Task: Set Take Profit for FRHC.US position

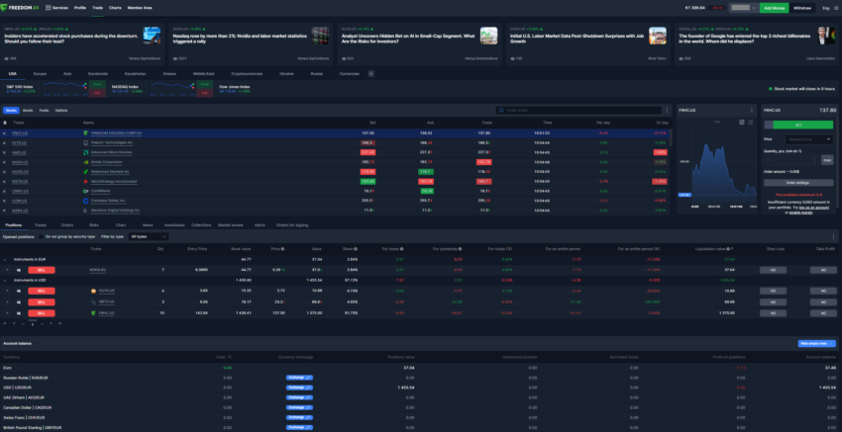Action: [x=823, y=312]
